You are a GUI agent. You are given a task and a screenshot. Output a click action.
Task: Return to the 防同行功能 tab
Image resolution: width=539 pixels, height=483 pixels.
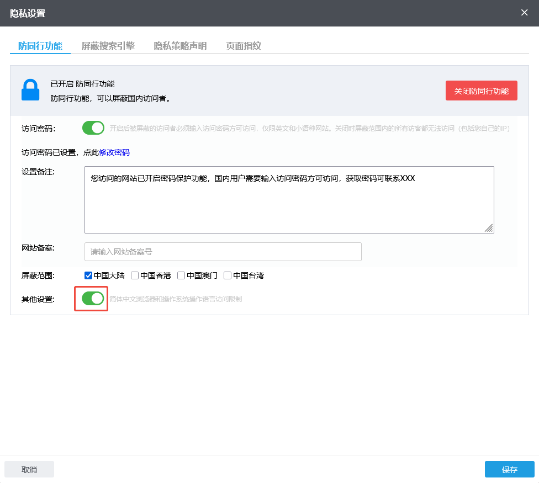(40, 46)
